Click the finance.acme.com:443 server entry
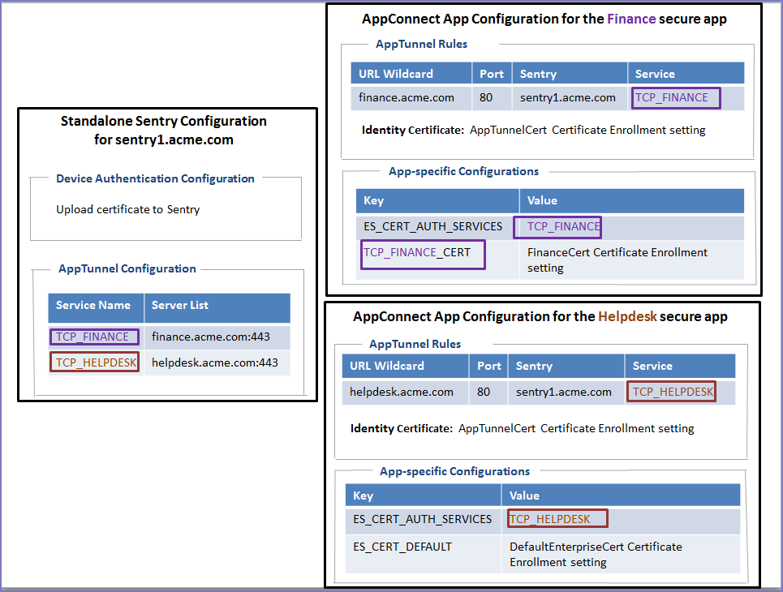The width and height of the screenshot is (783, 592). pyautogui.click(x=211, y=337)
